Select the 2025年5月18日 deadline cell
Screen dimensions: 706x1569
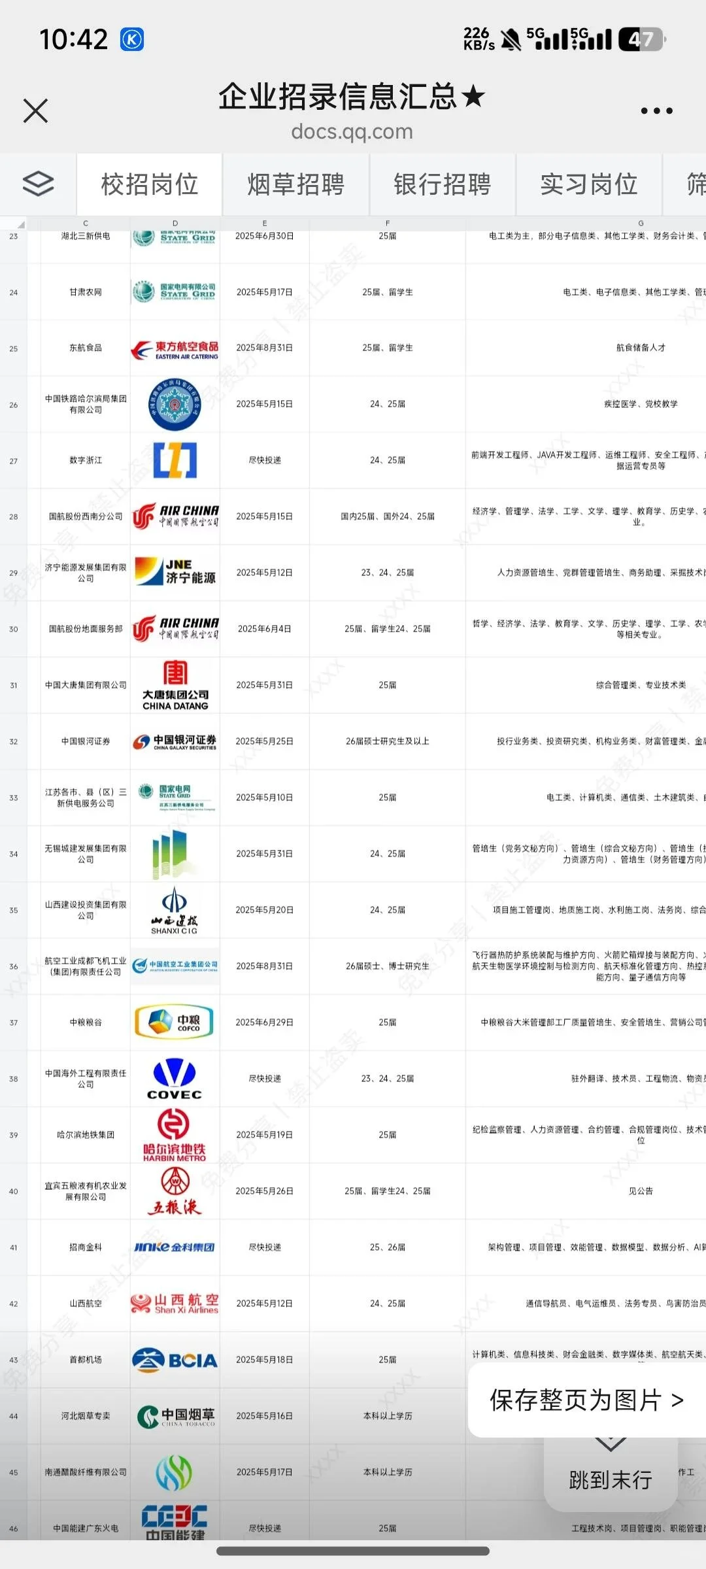coord(265,1360)
